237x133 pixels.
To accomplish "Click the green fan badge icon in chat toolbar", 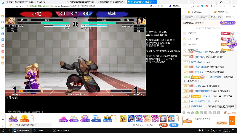I will (197, 113).
